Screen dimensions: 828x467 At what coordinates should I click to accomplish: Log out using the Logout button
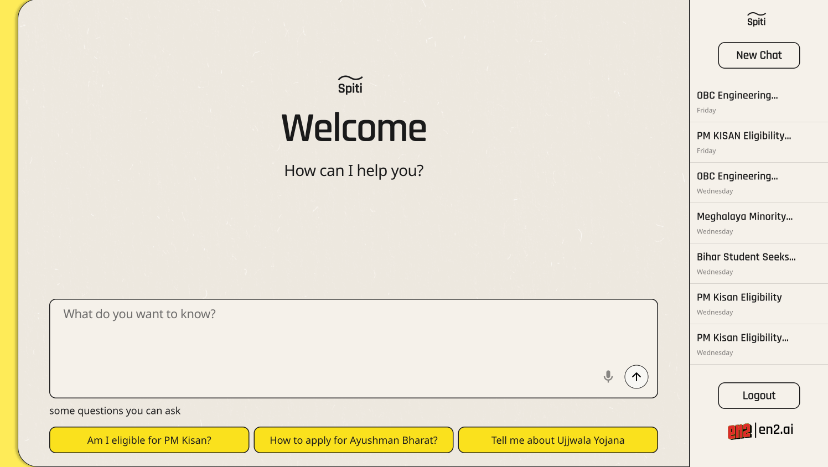pyautogui.click(x=759, y=396)
